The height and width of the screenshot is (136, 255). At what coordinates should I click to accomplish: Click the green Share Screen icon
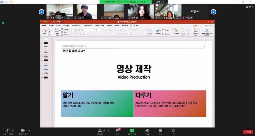(132, 130)
